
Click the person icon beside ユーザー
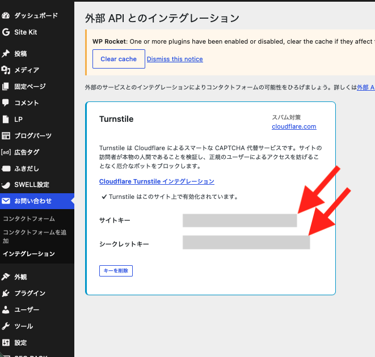[6, 310]
